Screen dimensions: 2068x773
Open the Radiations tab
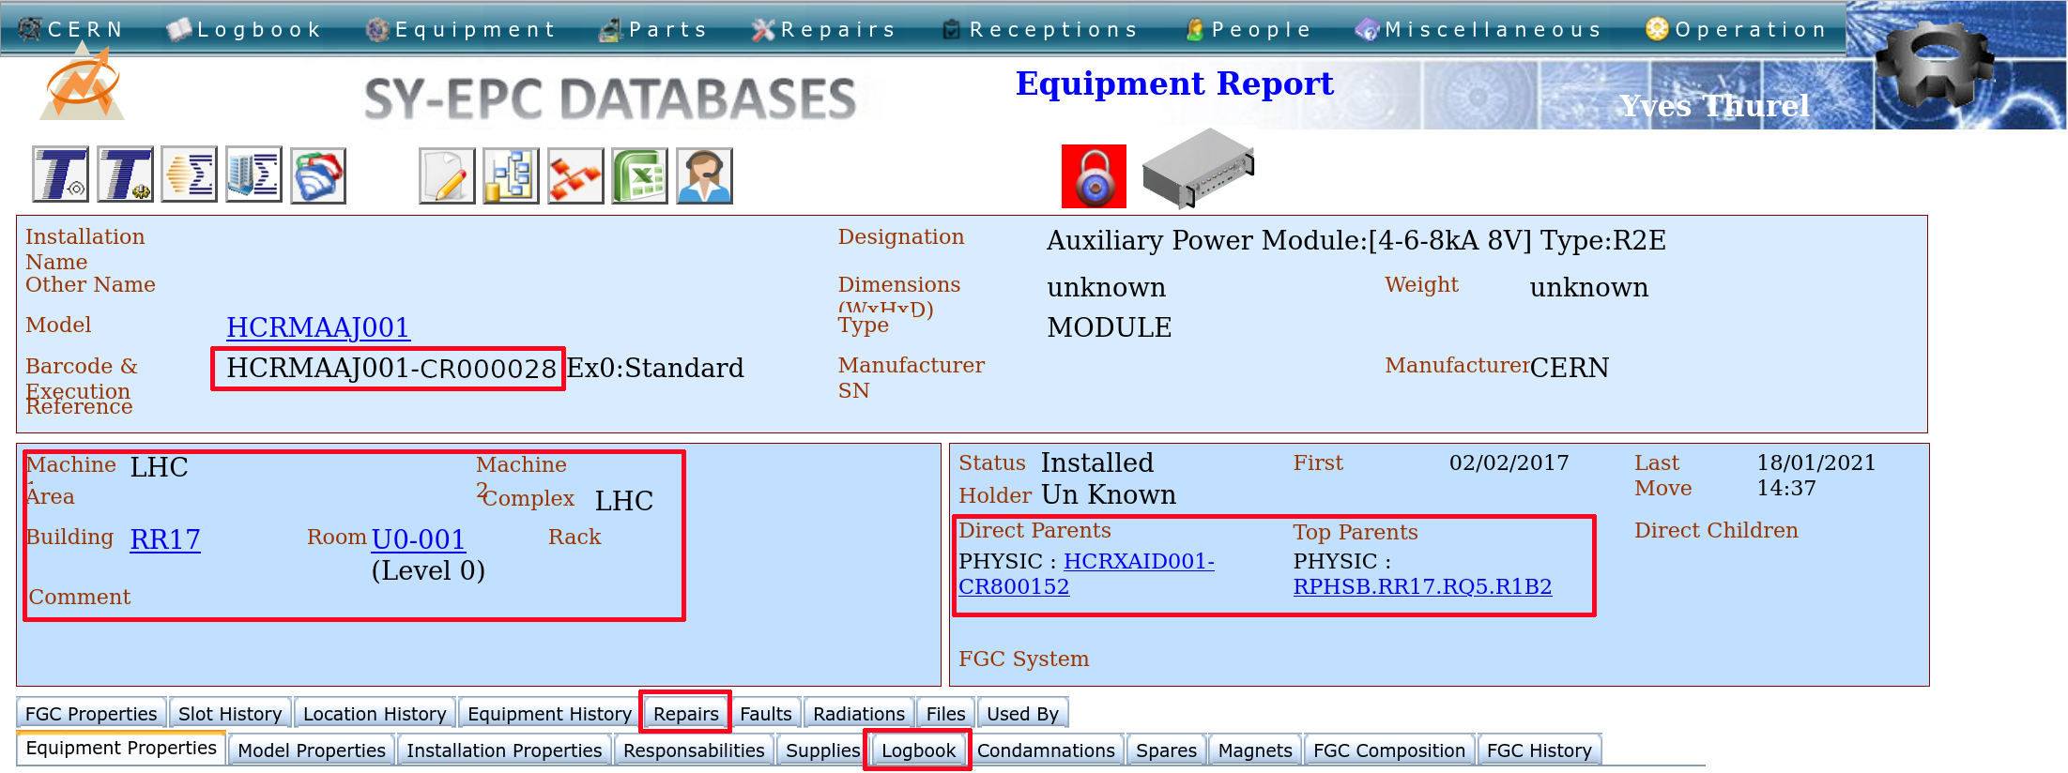[x=859, y=713]
